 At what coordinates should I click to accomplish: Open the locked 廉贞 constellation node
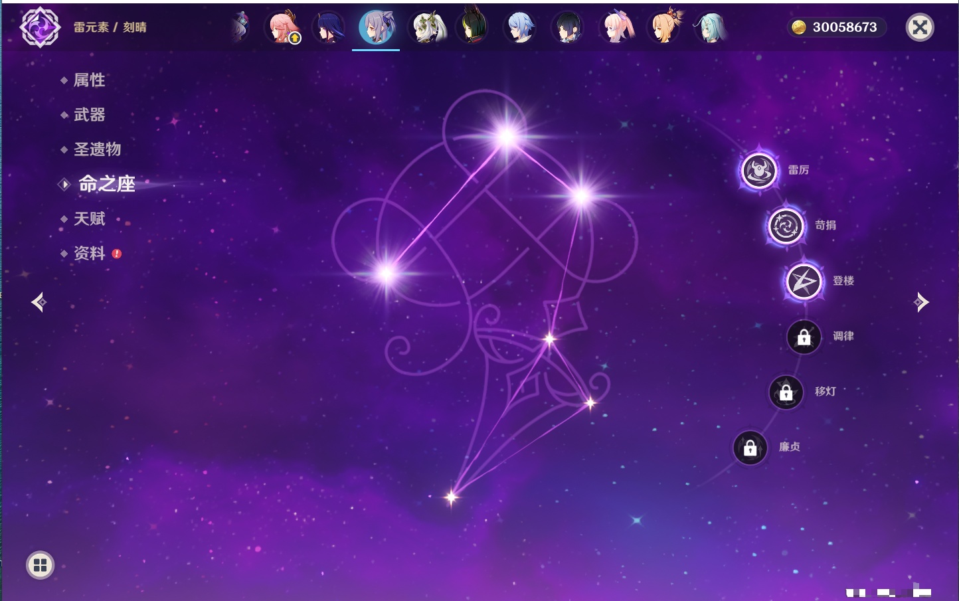750,448
